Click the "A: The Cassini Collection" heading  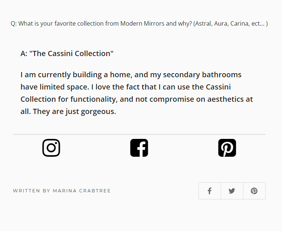click(67, 53)
